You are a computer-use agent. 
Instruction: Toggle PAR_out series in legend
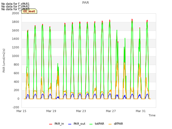click(77, 124)
